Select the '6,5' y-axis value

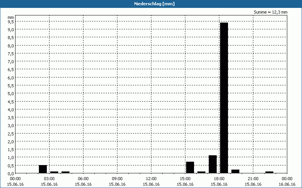11,70
